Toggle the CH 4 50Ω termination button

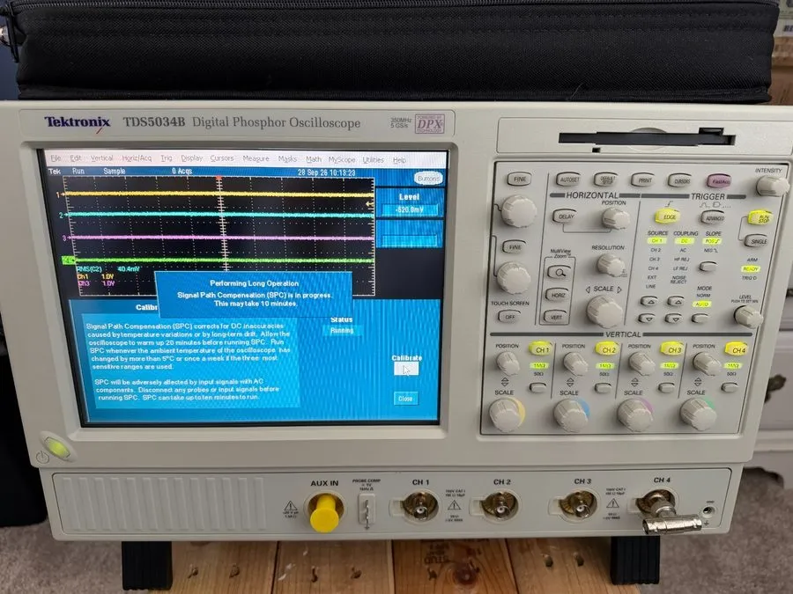click(x=730, y=388)
